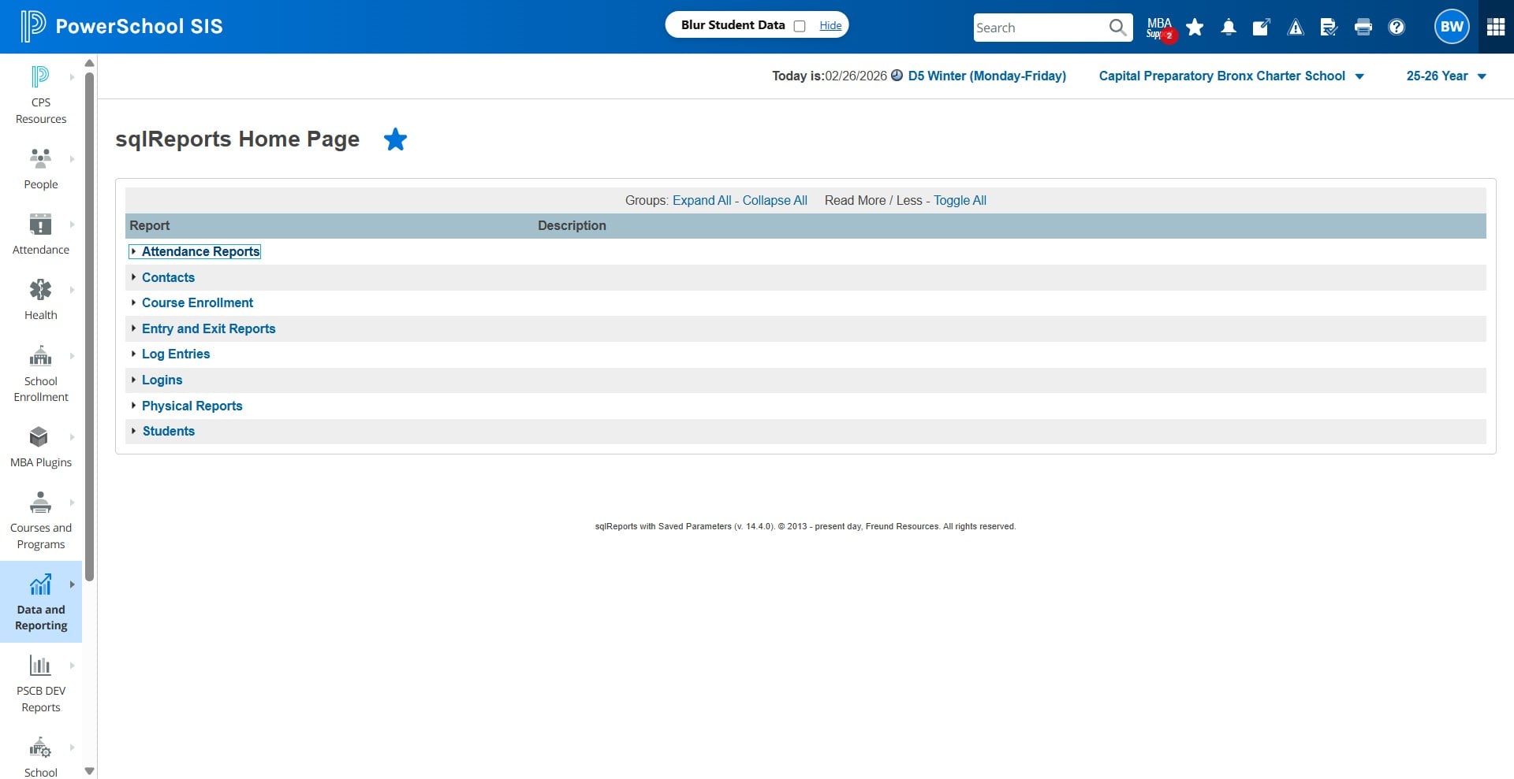Open favorites star in header
The width and height of the screenshot is (1514, 779).
[1195, 28]
